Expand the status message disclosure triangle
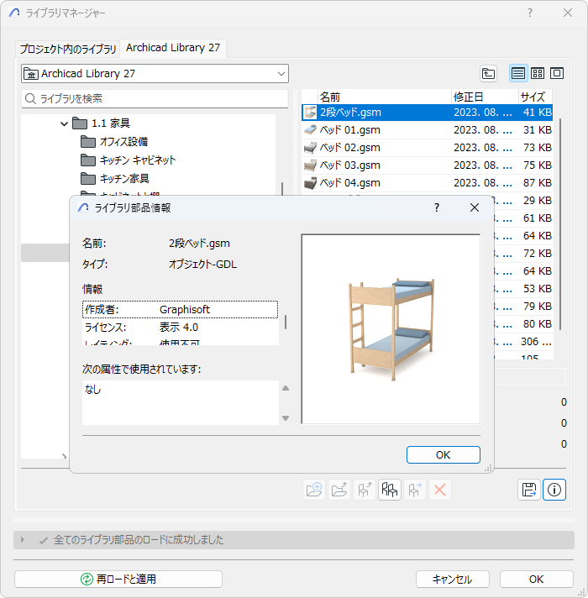 [22, 540]
